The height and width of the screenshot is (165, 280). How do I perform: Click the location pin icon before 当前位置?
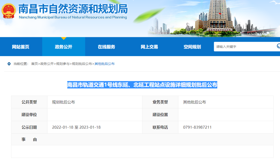point(9,64)
